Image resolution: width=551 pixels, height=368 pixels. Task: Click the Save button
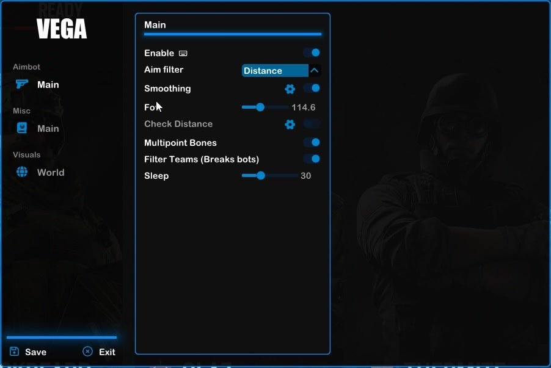[36, 352]
